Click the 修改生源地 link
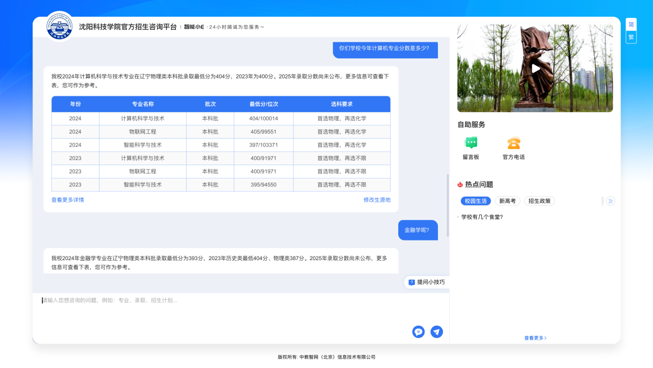This screenshot has height=368, width=653. 377,200
